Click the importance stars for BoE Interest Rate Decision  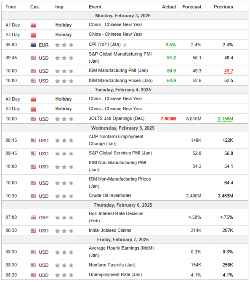coord(64,217)
